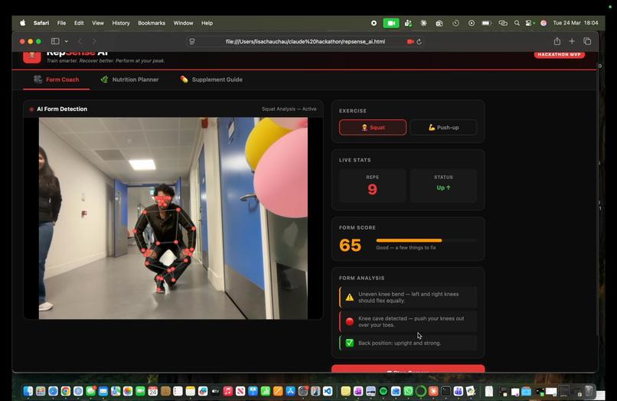This screenshot has width=617, height=401.
Task: Toggle the Safari sidebar button
Action: pyautogui.click(x=55, y=41)
